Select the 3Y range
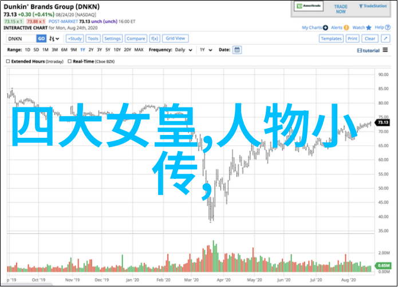 click(x=100, y=50)
